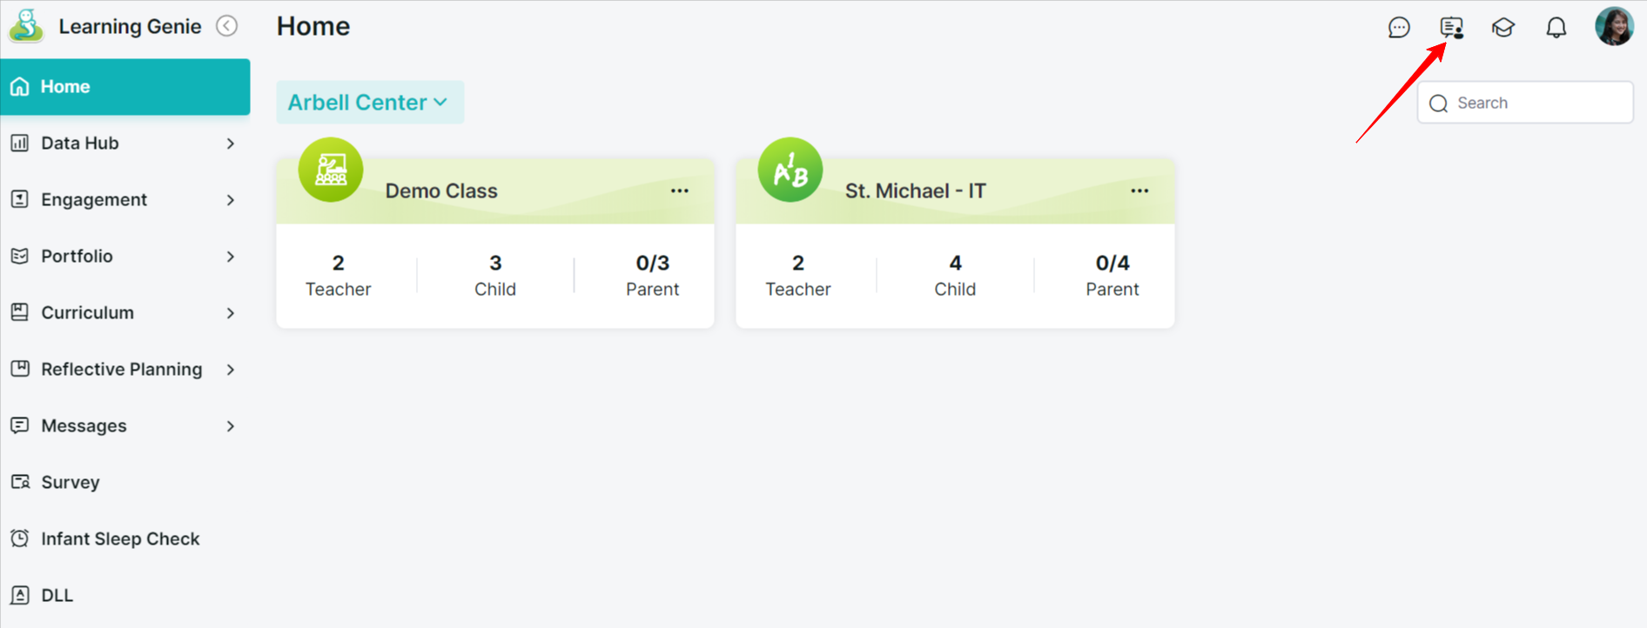Open the user profile avatar

(x=1614, y=26)
